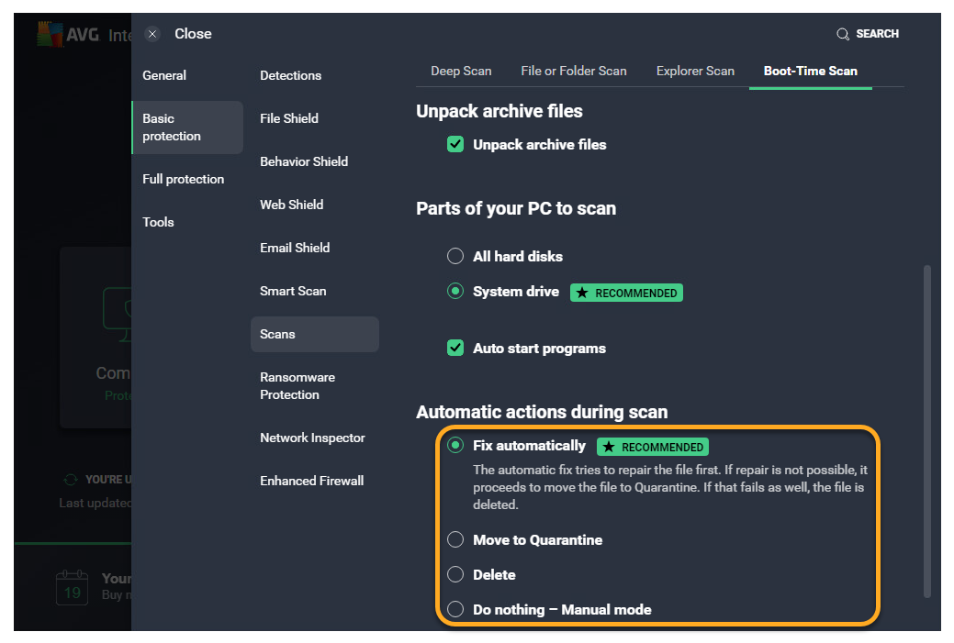Choose Move to Quarantine action
The width and height of the screenshot is (954, 643).
pos(455,540)
